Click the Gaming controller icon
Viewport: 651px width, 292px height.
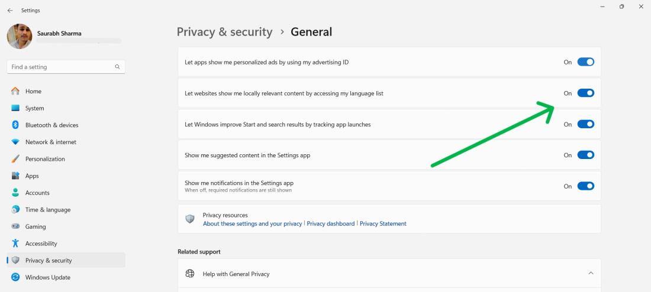click(x=15, y=227)
